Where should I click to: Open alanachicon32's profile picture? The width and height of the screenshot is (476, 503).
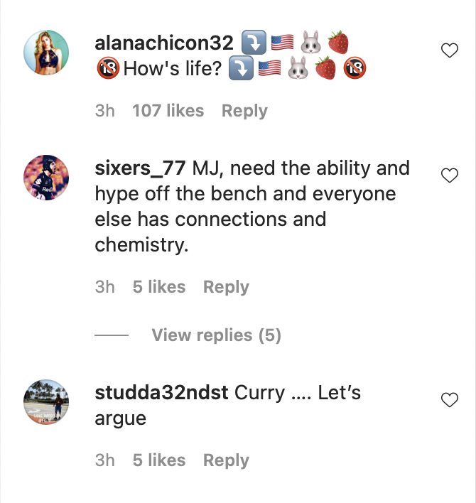(46, 53)
